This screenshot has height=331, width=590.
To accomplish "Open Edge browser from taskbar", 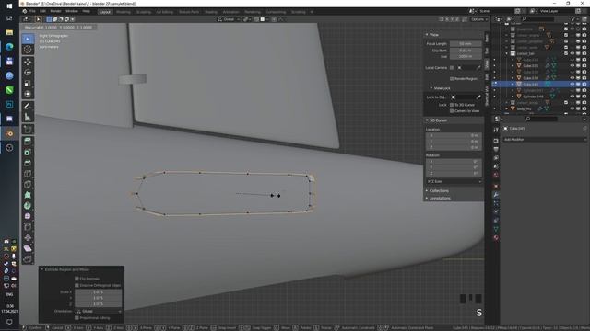I will [x=9, y=47].
